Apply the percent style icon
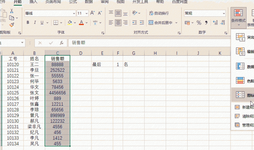This screenshot has width=254, height=150. pos(199,23)
